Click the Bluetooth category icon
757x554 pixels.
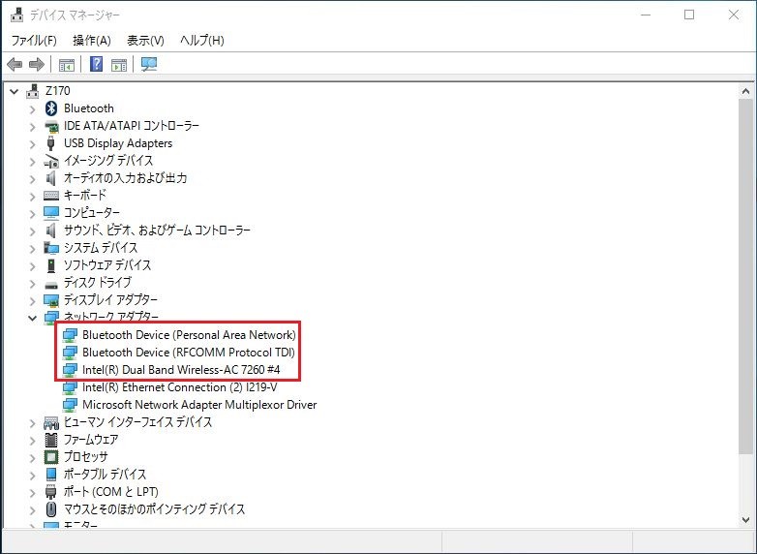[51, 108]
